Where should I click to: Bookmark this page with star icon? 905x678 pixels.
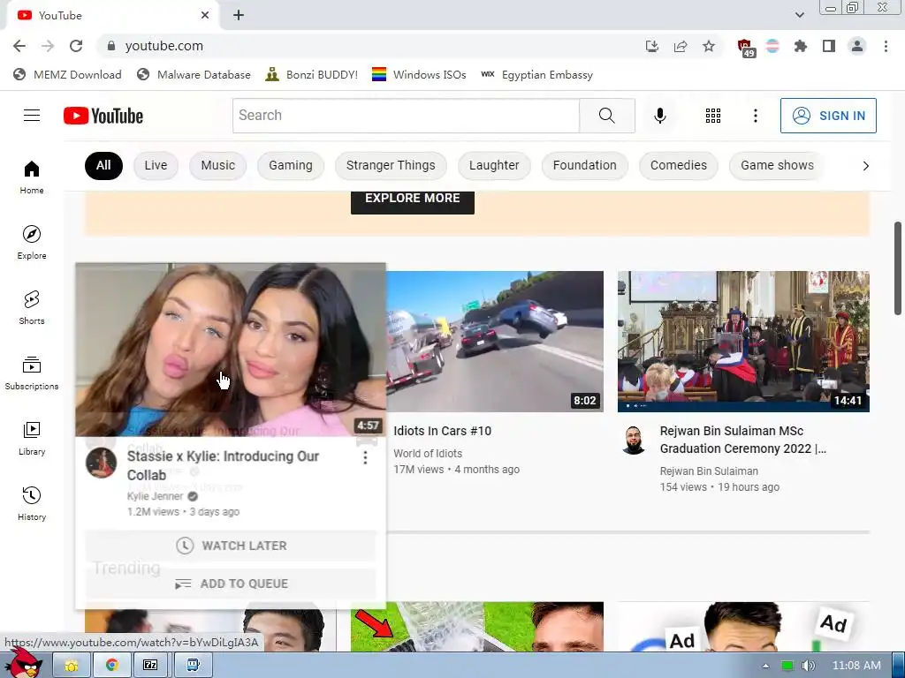point(709,46)
